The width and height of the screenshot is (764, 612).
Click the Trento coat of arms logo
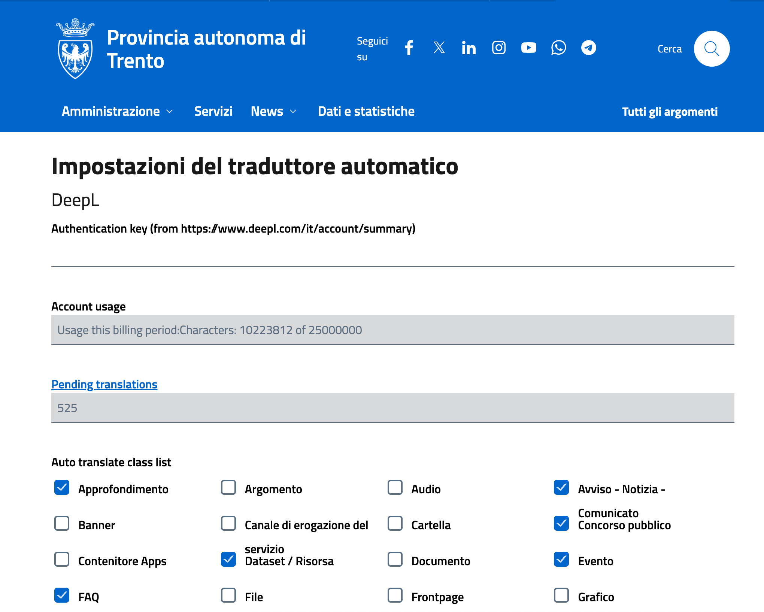(x=75, y=49)
